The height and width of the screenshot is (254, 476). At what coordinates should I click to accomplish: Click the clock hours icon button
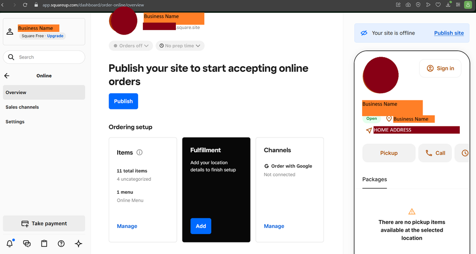coord(465,153)
